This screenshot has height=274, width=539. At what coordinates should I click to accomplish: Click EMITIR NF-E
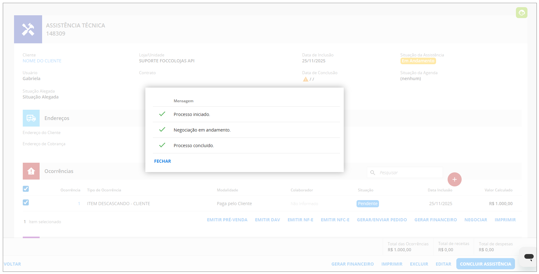click(x=300, y=220)
